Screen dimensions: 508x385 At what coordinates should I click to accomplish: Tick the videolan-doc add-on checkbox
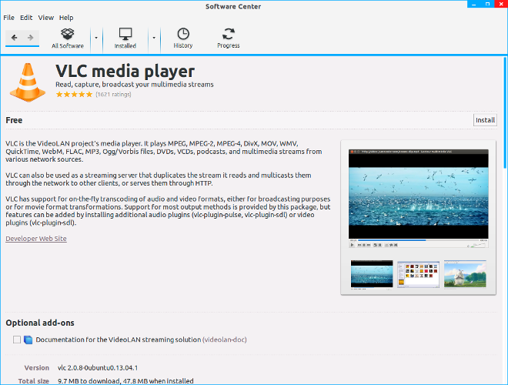(17, 340)
